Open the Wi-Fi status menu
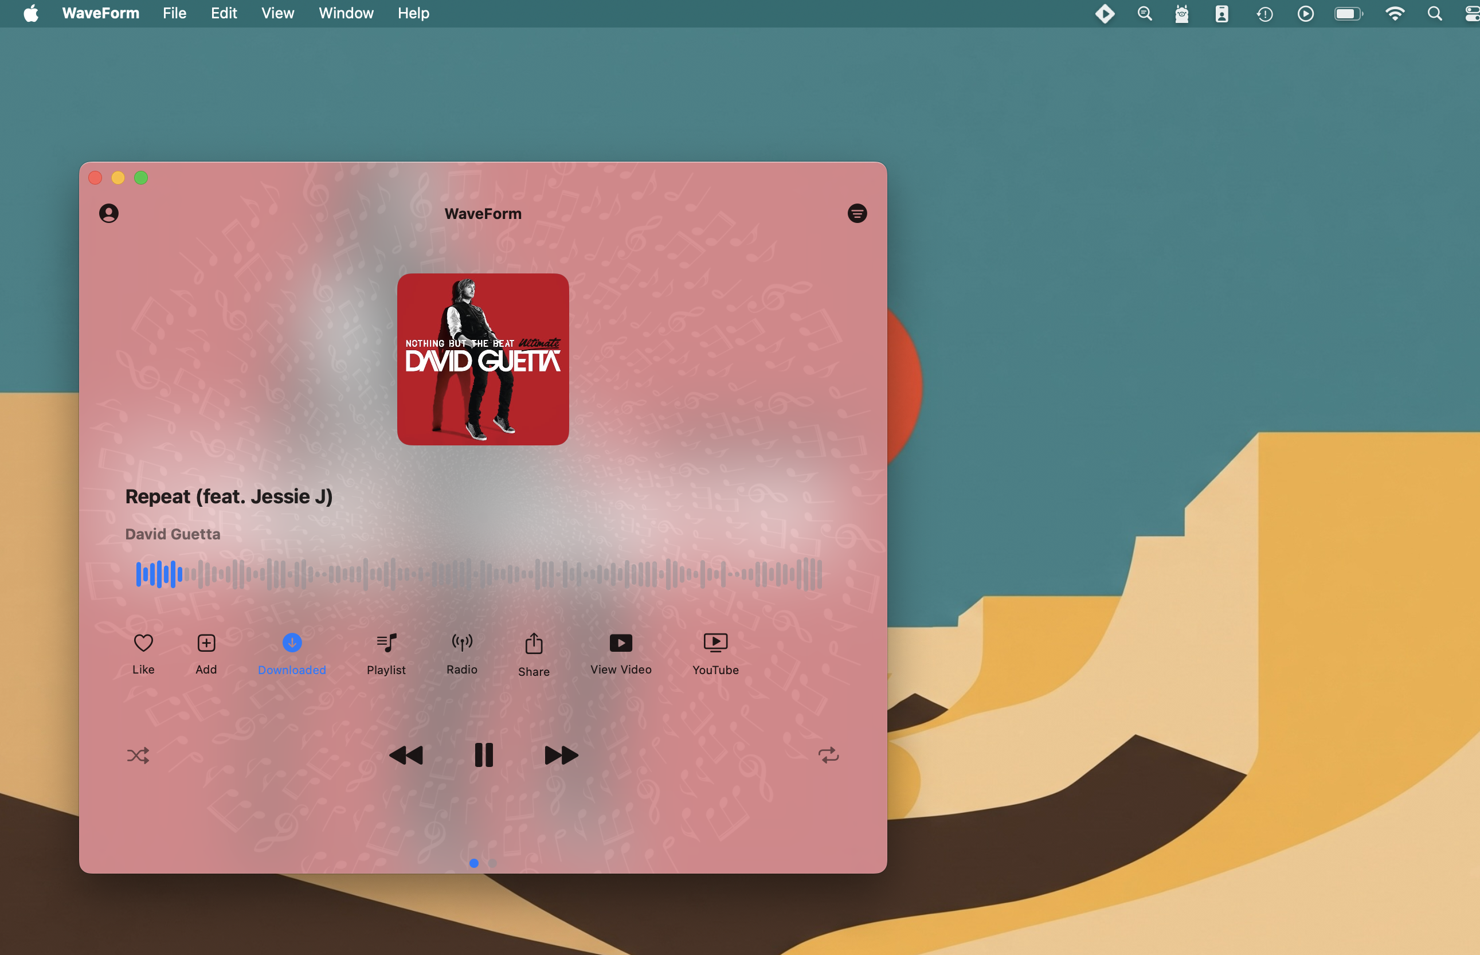This screenshot has width=1480, height=955. tap(1395, 13)
